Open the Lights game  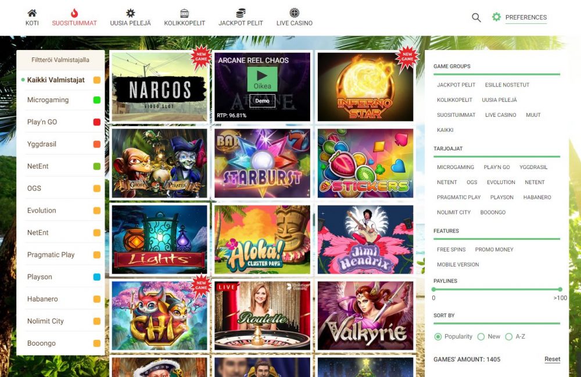160,239
